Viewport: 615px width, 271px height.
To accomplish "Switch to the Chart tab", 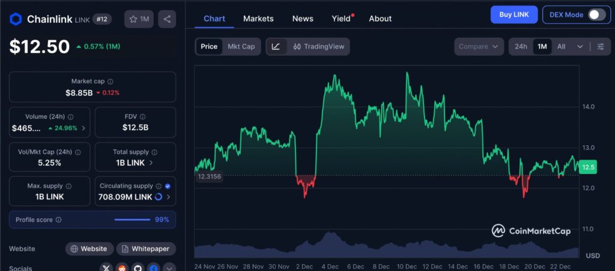I will [214, 19].
